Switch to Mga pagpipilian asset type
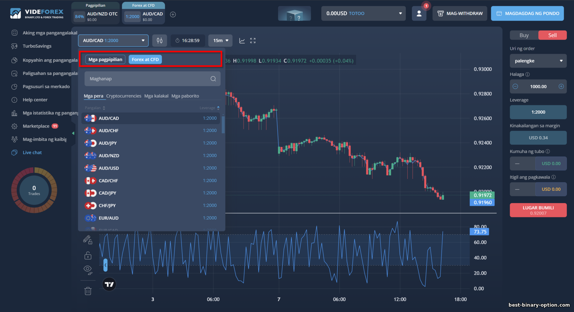The height and width of the screenshot is (312, 574). click(x=105, y=60)
